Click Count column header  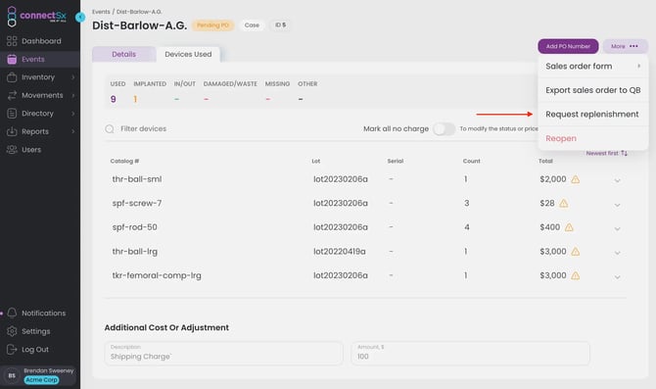click(x=472, y=162)
